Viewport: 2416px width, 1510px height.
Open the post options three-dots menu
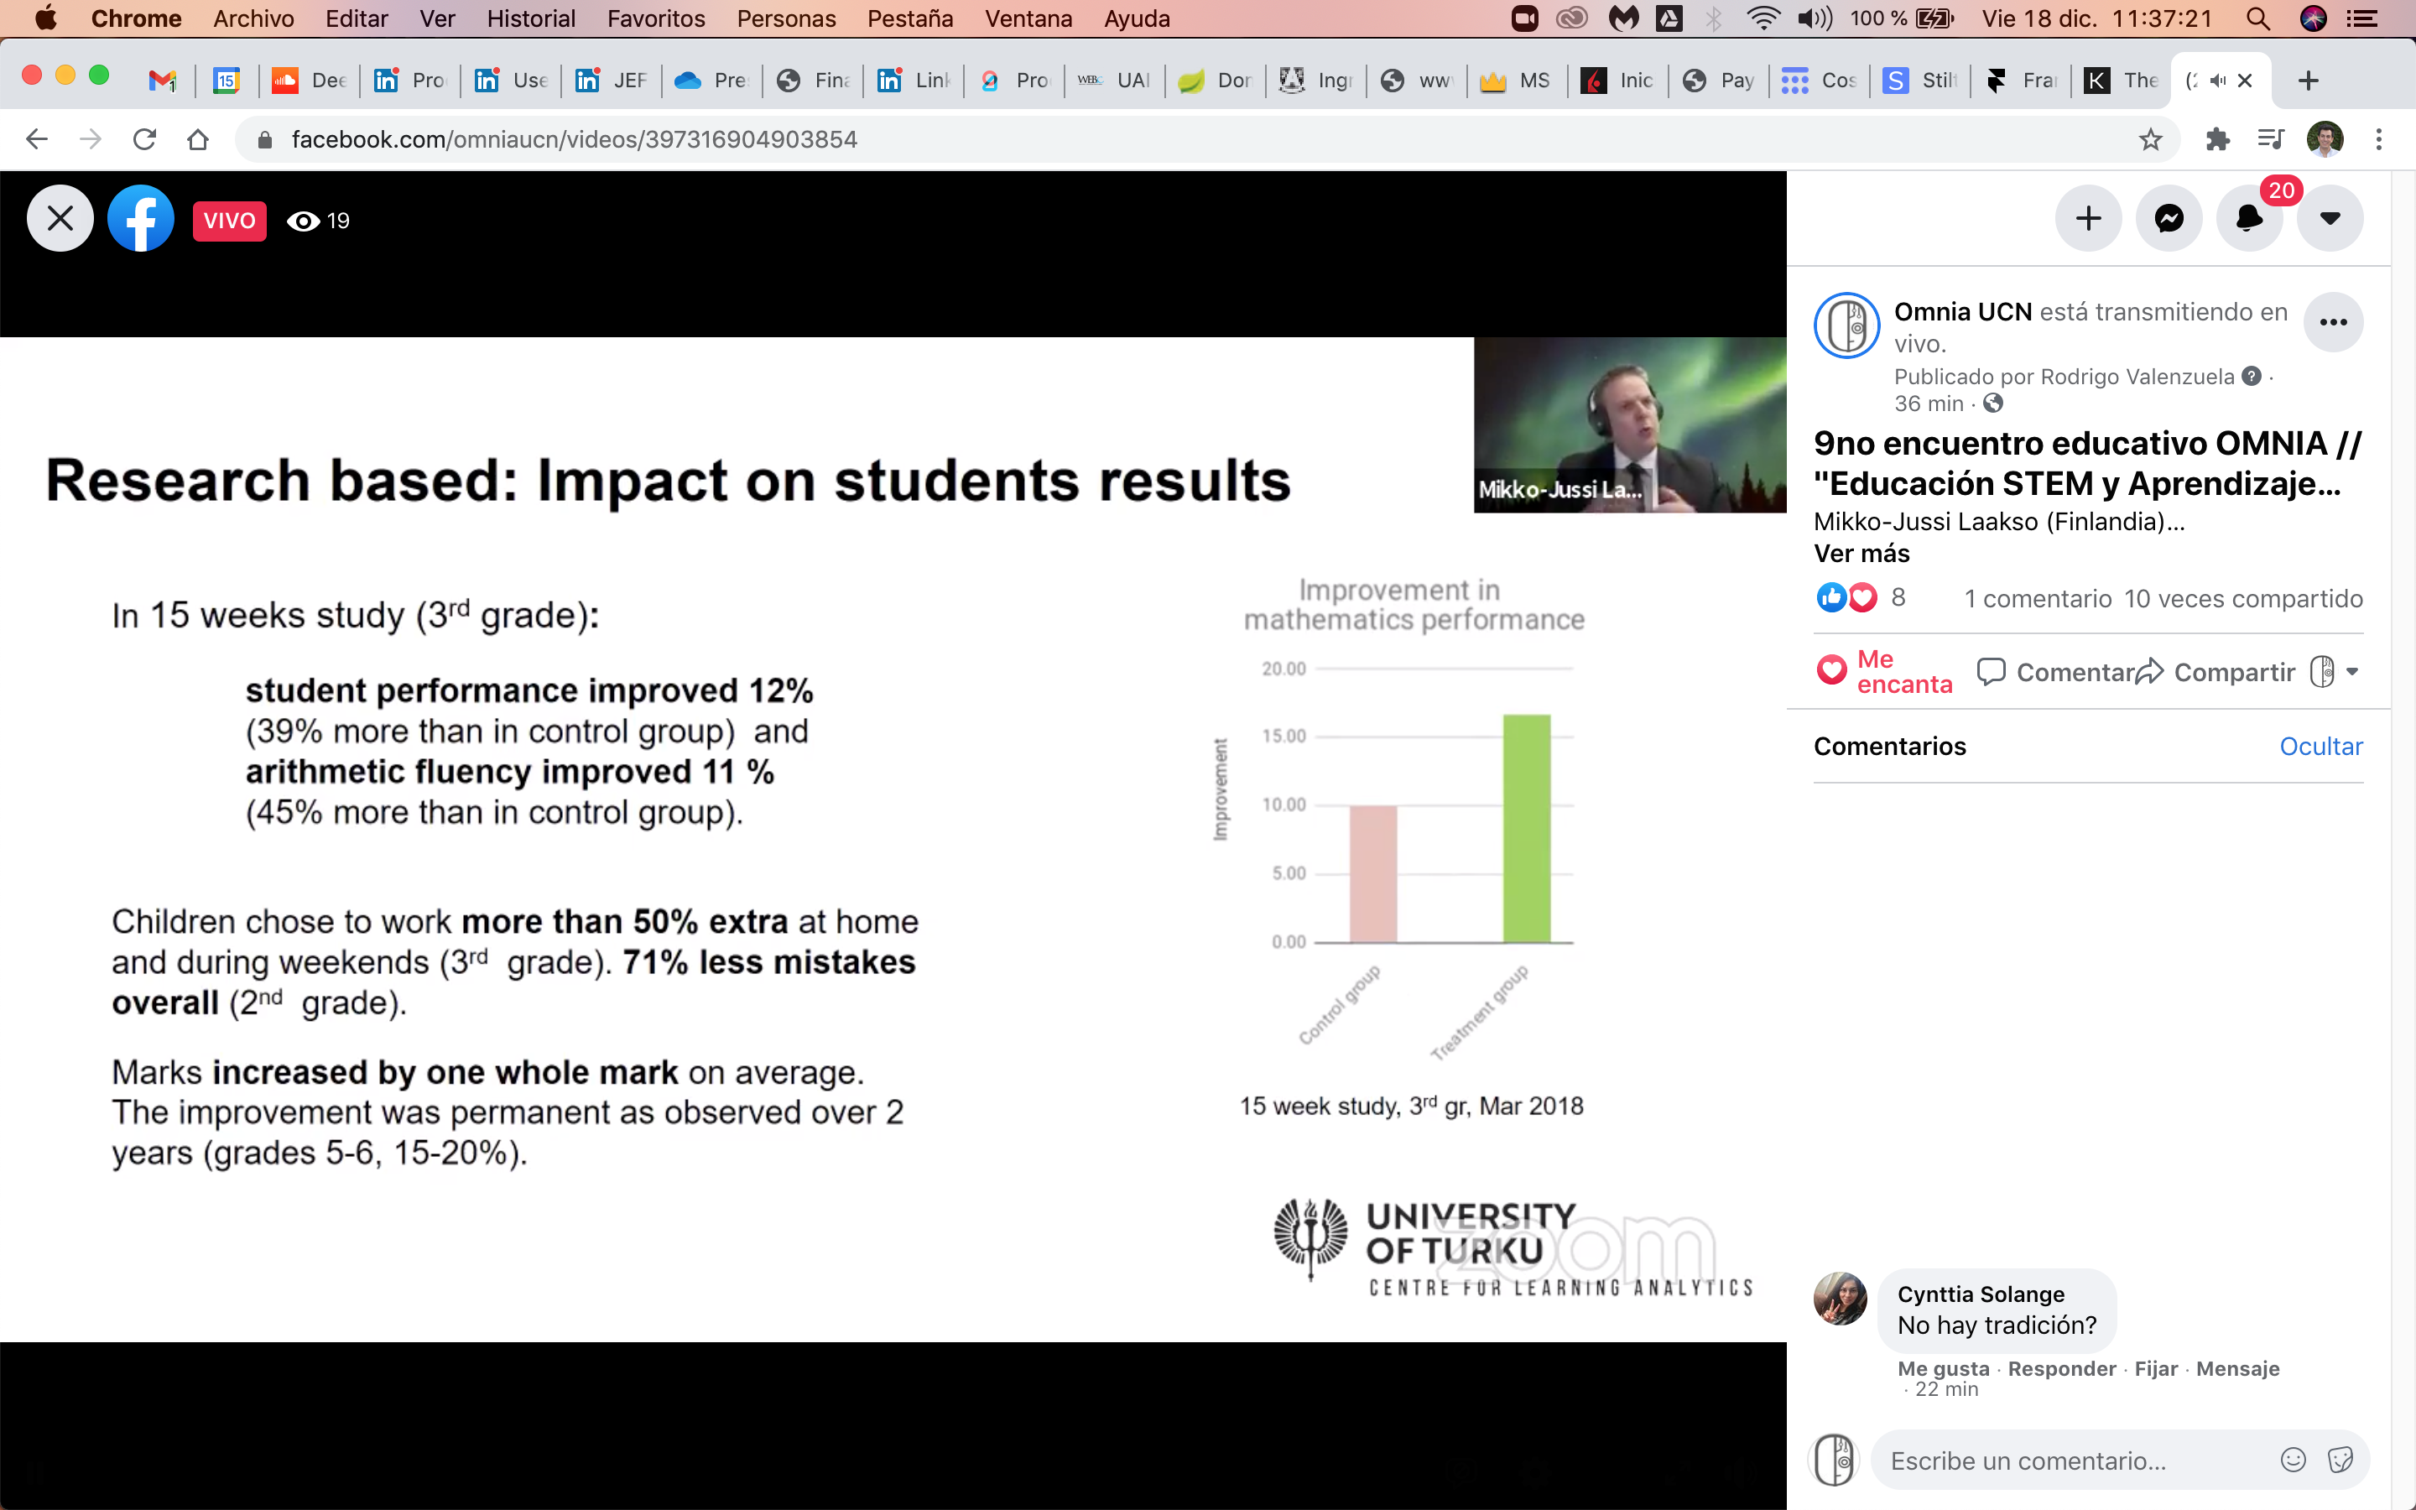(2332, 323)
